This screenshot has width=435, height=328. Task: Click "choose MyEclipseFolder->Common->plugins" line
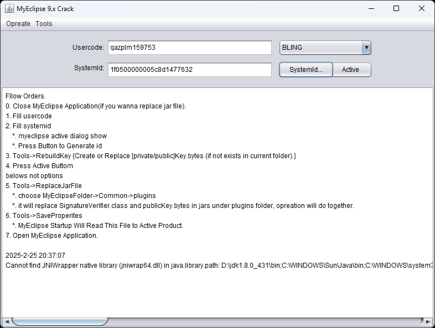pyautogui.click(x=84, y=196)
